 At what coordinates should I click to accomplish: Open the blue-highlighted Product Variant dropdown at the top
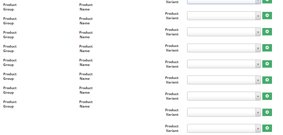point(224,2)
